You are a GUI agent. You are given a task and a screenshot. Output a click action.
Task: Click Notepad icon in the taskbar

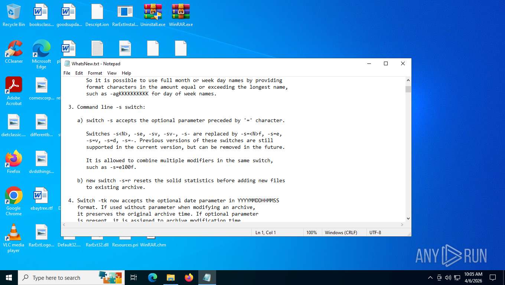pyautogui.click(x=207, y=278)
